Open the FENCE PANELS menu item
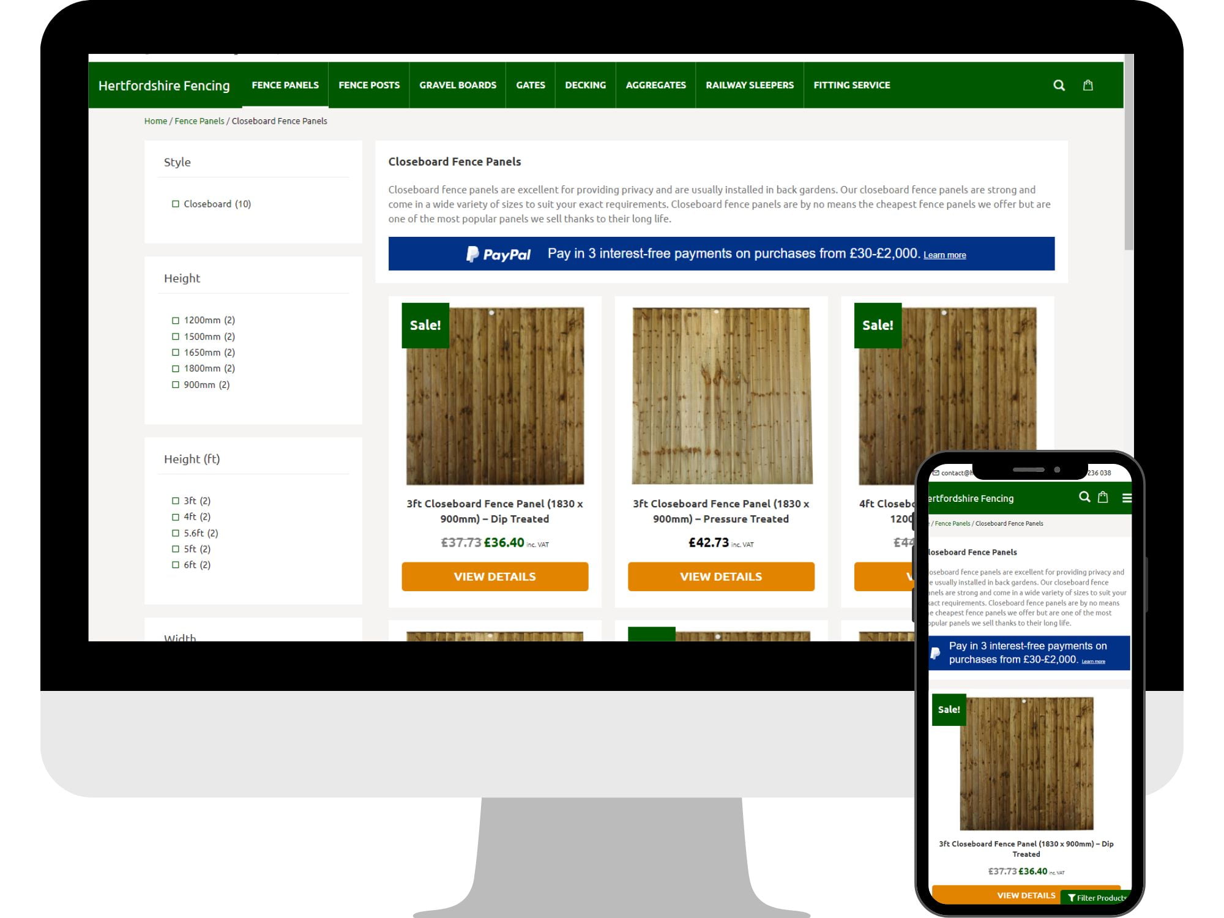The width and height of the screenshot is (1224, 918). (x=285, y=85)
